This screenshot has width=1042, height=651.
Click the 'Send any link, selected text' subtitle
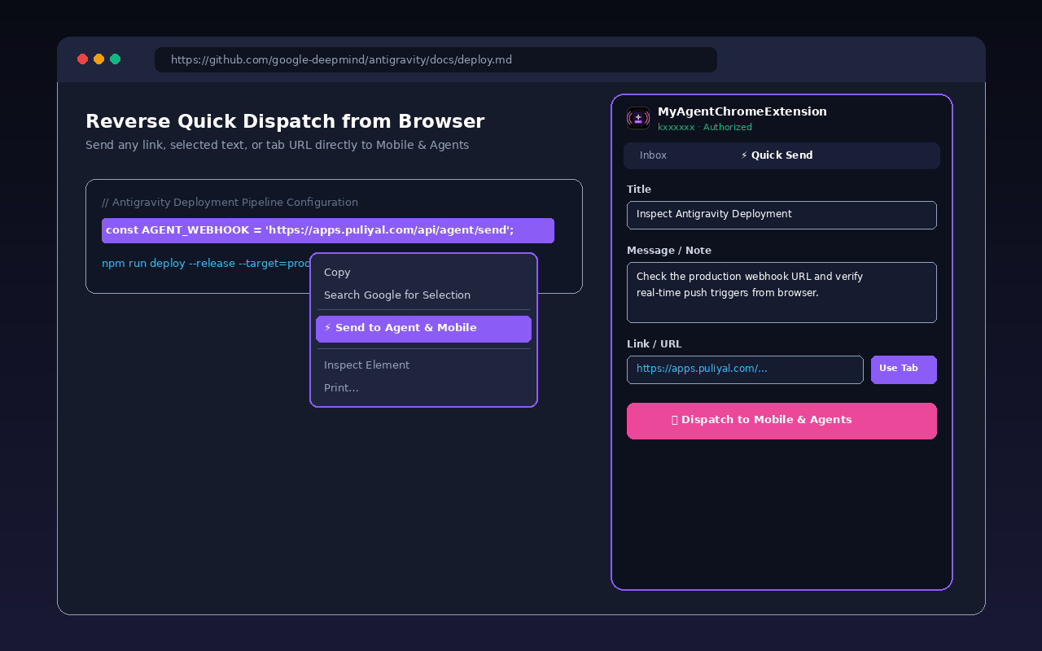pos(277,145)
